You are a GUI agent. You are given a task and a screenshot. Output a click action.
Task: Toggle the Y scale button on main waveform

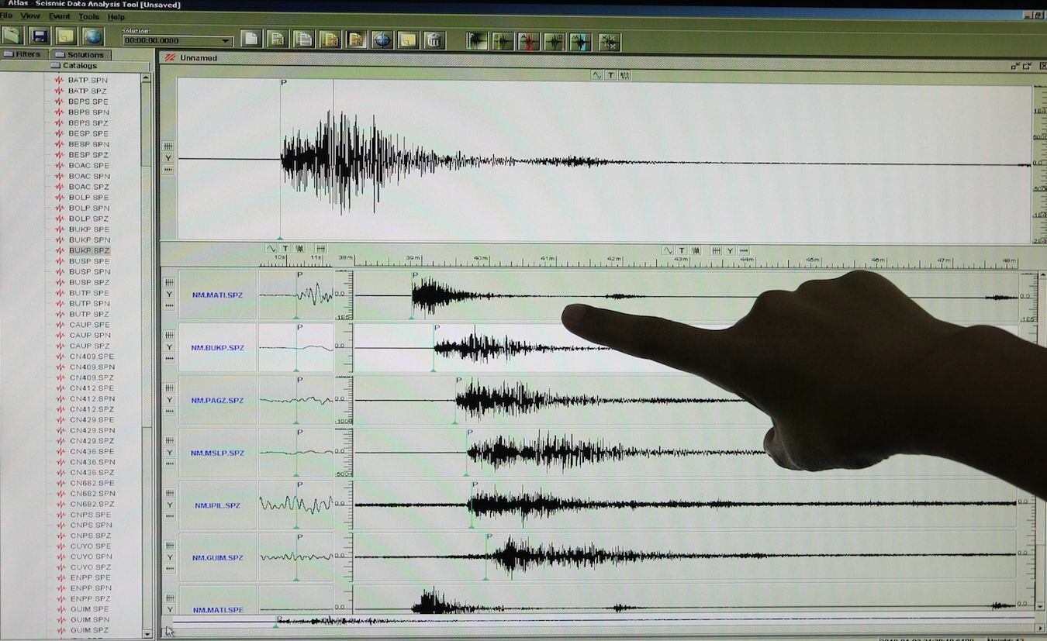point(168,158)
